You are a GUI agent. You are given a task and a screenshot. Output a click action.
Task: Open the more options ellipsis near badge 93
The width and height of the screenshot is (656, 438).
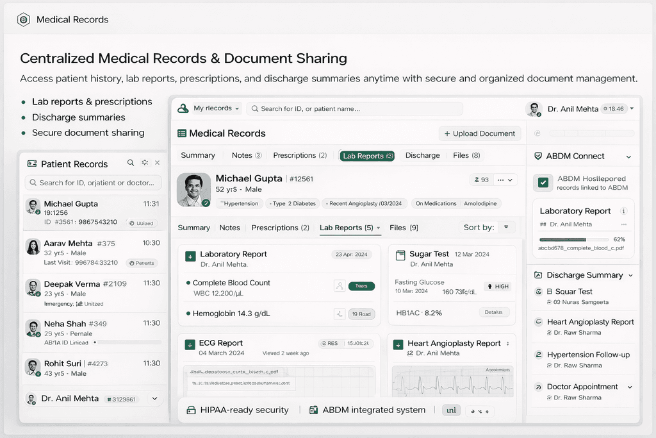pos(501,180)
